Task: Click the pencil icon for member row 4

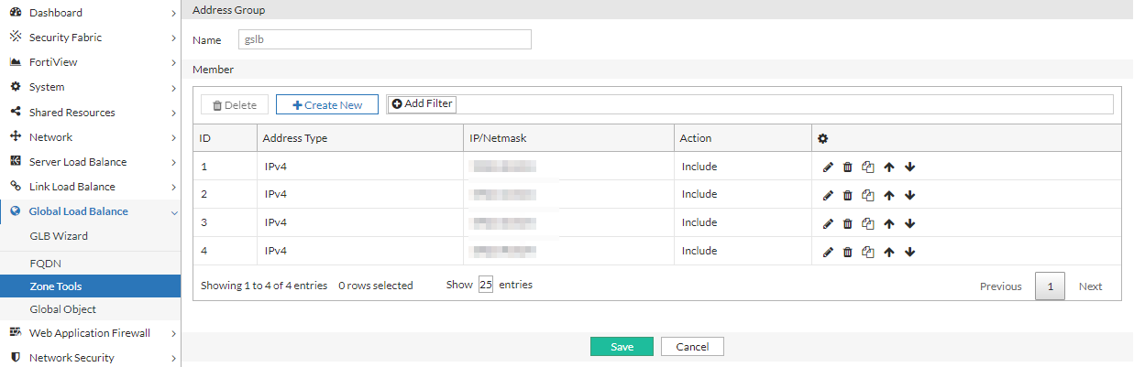Action: pyautogui.click(x=828, y=252)
